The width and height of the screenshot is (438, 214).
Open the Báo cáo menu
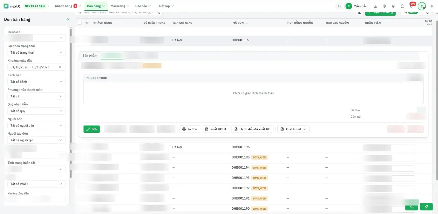[143, 6]
